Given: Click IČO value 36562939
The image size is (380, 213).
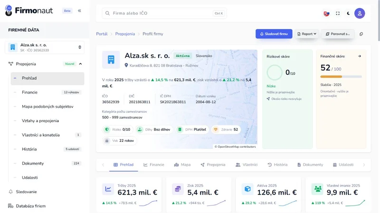Looking at the screenshot, I should point(111,102).
